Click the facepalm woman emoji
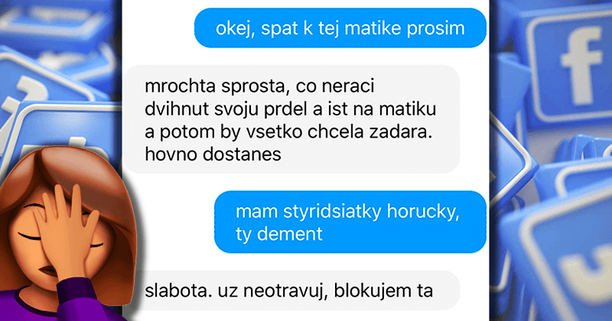Viewport: 612px width, 321px height. point(68,234)
